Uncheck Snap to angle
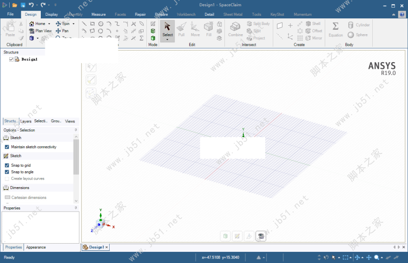 7,172
